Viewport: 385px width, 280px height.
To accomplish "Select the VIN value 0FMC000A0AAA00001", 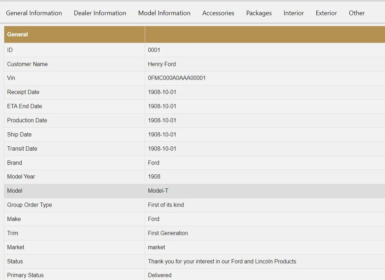I will (x=177, y=78).
